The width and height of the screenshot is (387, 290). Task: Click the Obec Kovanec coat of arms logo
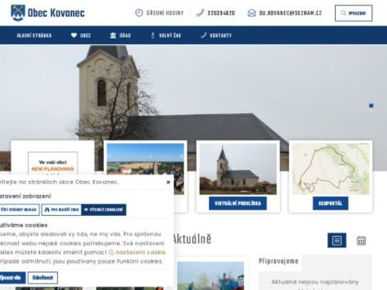(x=18, y=13)
